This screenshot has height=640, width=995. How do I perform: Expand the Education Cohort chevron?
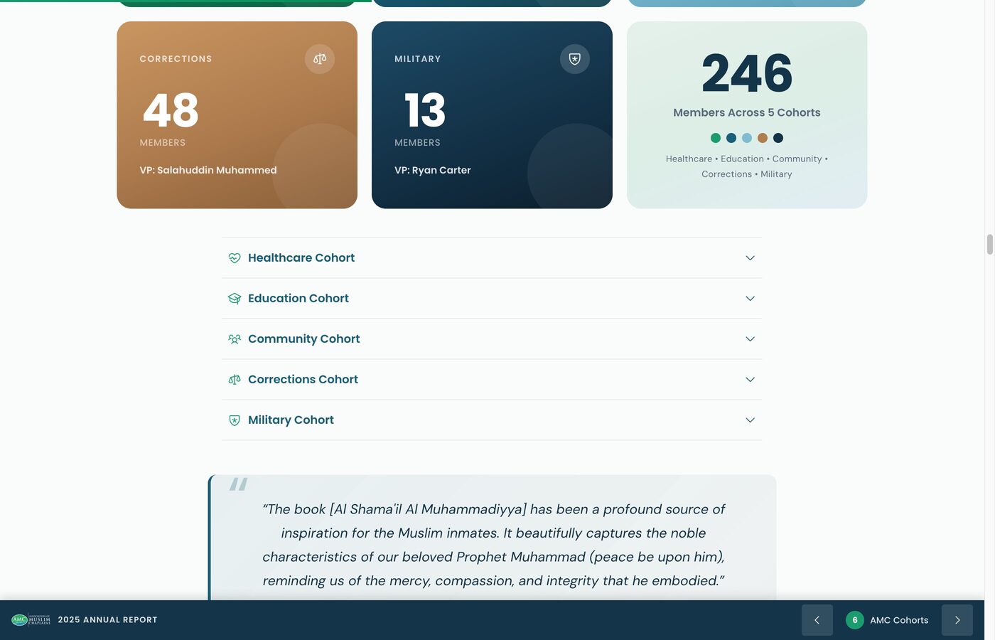(x=750, y=299)
